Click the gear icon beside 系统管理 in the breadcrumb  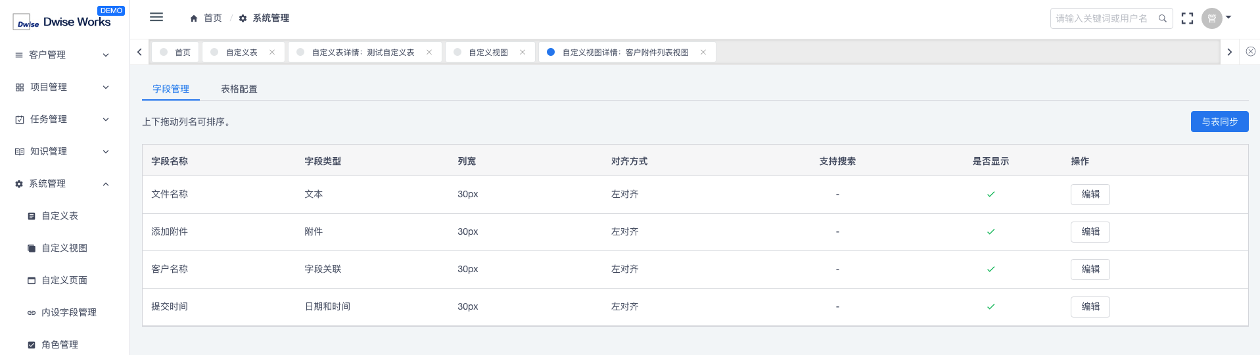[243, 18]
